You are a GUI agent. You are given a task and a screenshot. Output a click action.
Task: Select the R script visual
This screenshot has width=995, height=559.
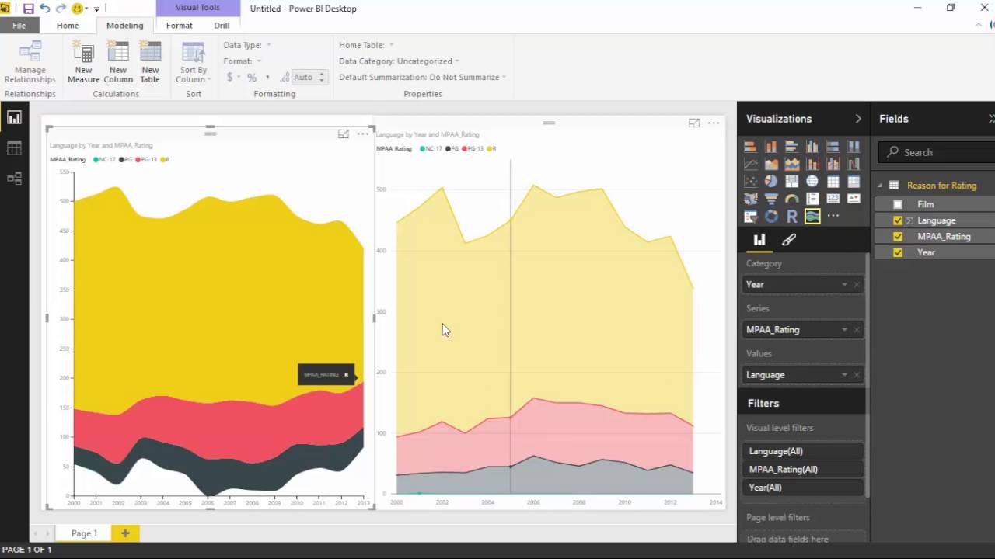(792, 217)
